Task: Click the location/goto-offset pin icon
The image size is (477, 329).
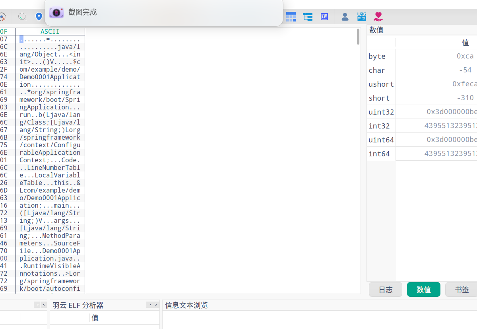Action: pyautogui.click(x=39, y=17)
